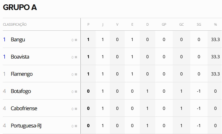Screen dimensions: 222x134
Task: Click Boavista's 33.3 percentage cell
Action: point(215,57)
